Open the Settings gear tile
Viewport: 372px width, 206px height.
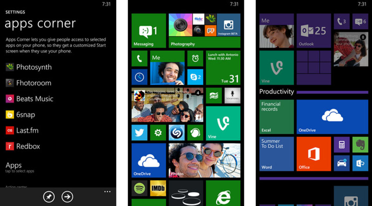(158, 133)
